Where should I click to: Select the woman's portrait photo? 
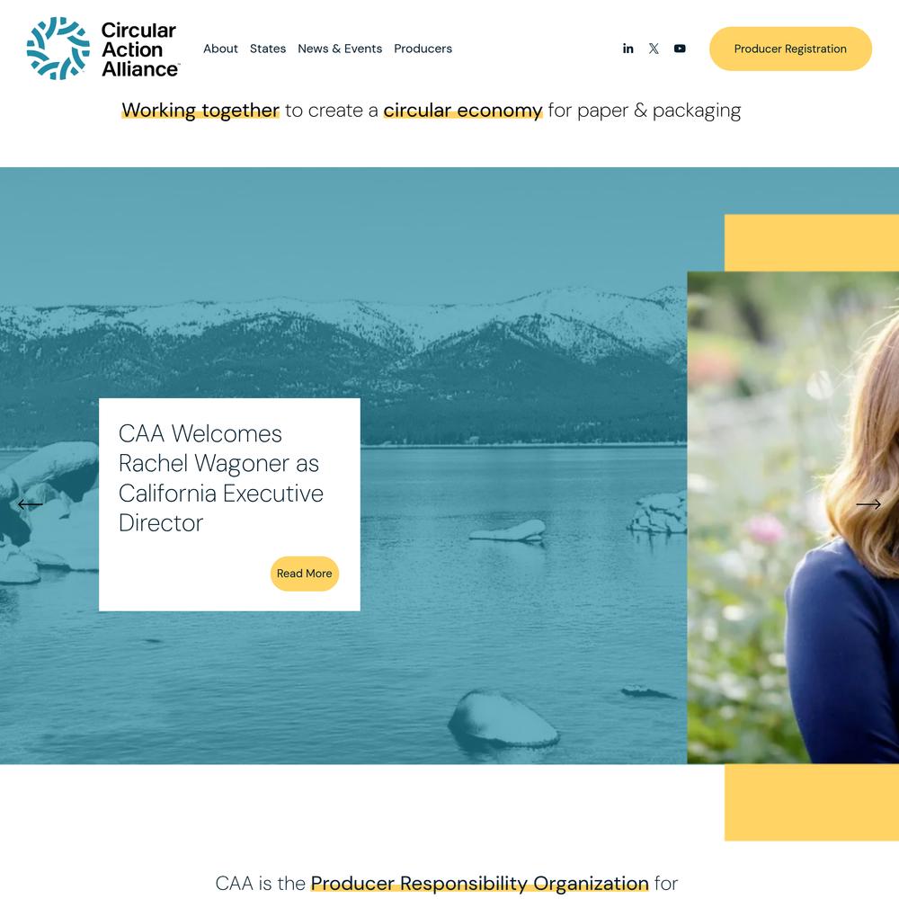pos(793,517)
